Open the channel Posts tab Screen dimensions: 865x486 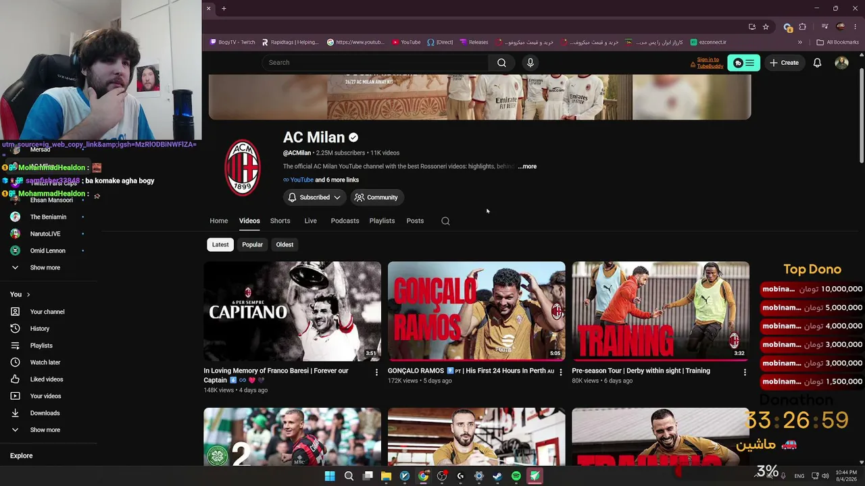415,221
